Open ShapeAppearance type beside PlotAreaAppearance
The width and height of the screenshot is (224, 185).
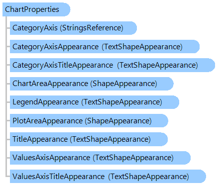click(118, 120)
